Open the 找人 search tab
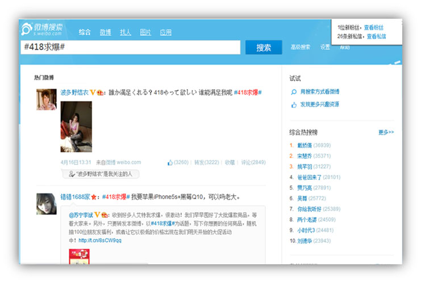 click(125, 32)
